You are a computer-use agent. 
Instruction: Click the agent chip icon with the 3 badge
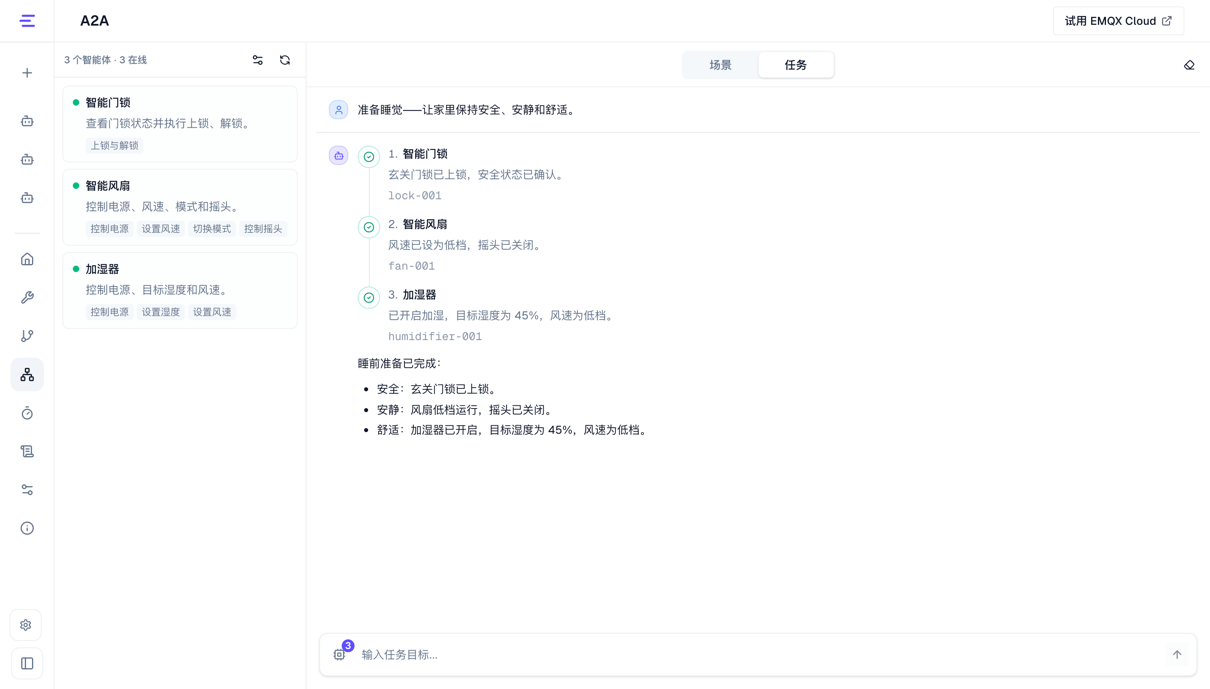(x=339, y=655)
